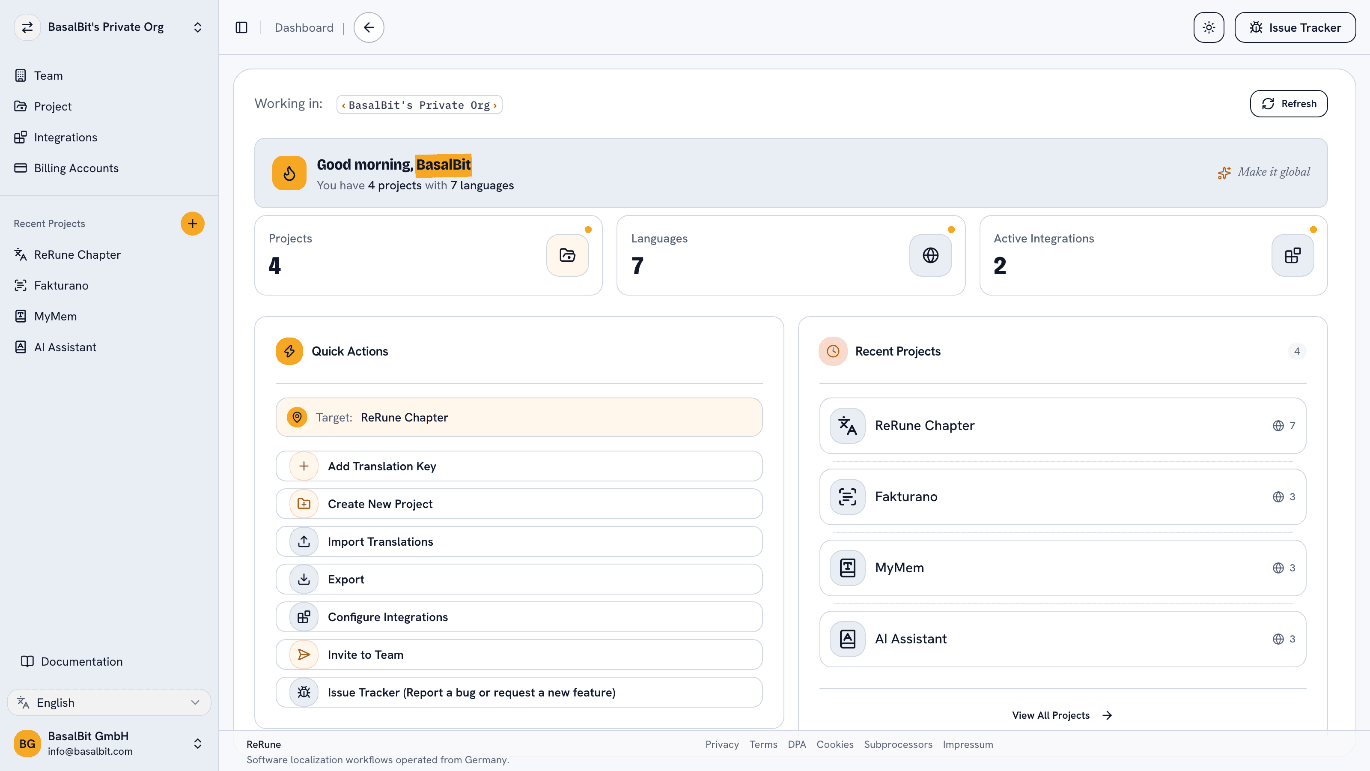The height and width of the screenshot is (771, 1370).
Task: Expand the BasalBit's Private Org switcher
Action: coord(109,27)
